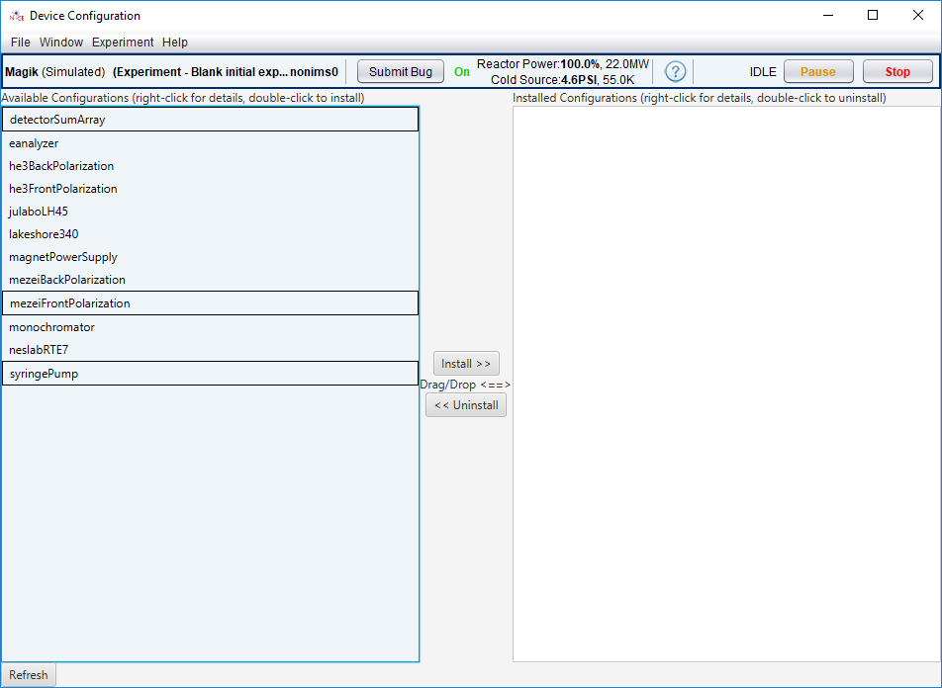The image size is (942, 688).
Task: Open the Experiment menu
Action: (123, 43)
